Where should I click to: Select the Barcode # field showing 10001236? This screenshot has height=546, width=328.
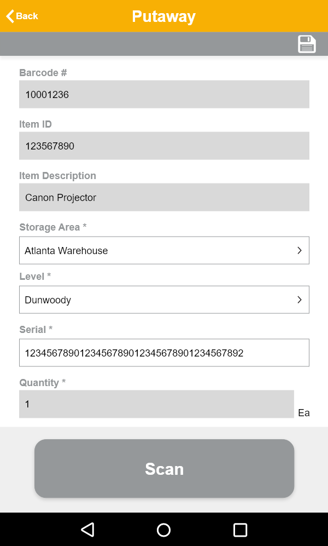pos(164,94)
